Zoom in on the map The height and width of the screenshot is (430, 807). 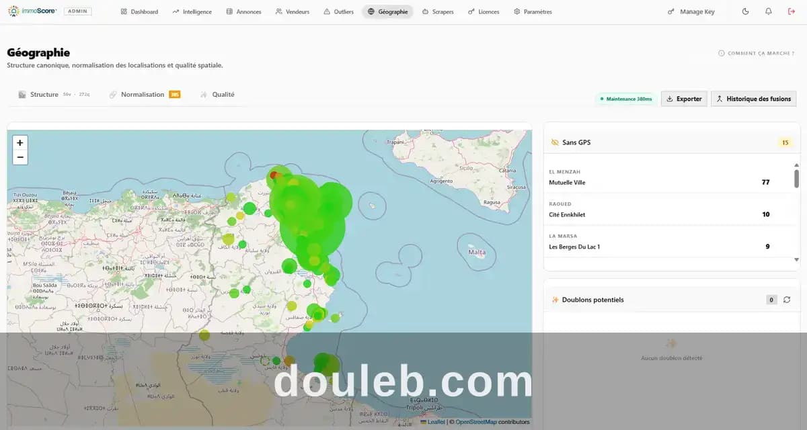[20, 142]
